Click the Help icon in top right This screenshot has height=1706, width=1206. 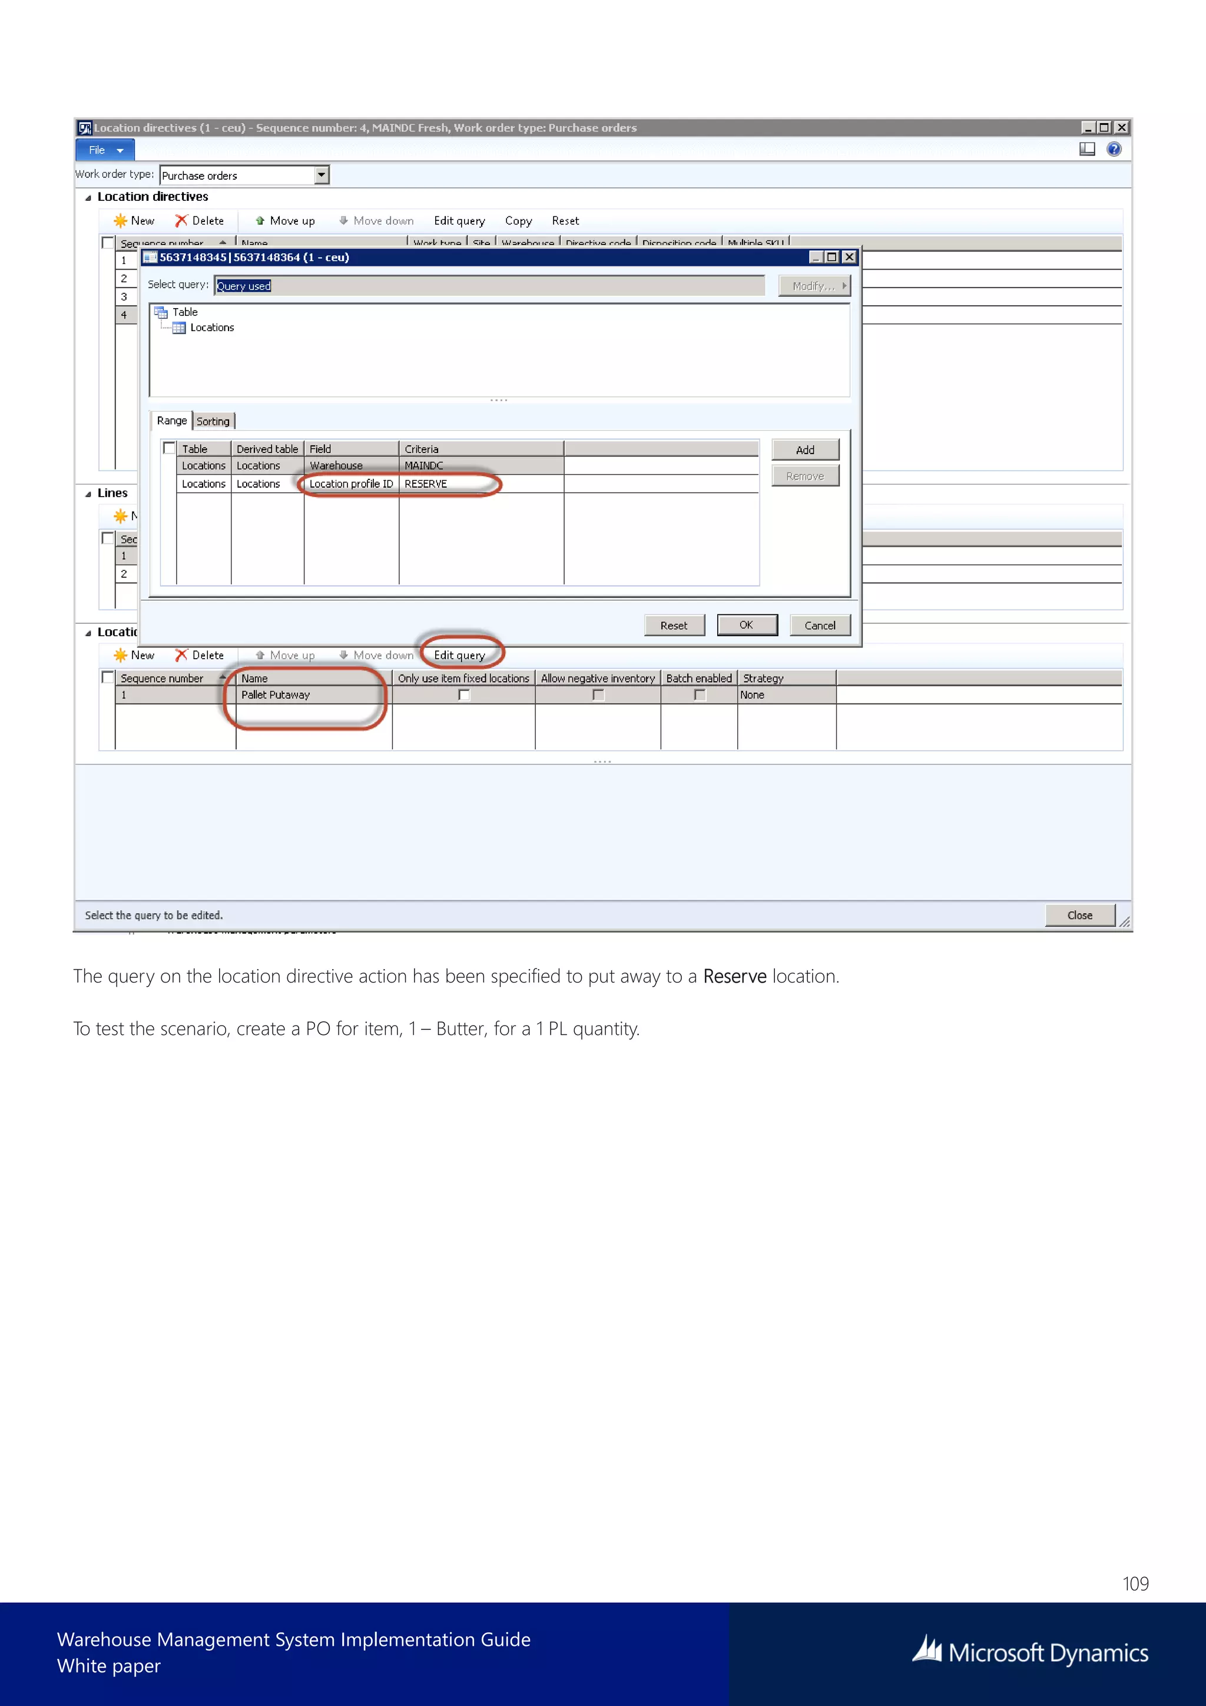1114,150
